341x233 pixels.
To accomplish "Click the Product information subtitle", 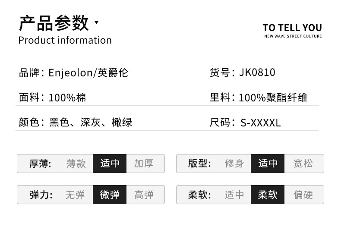I will pyautogui.click(x=65, y=40).
